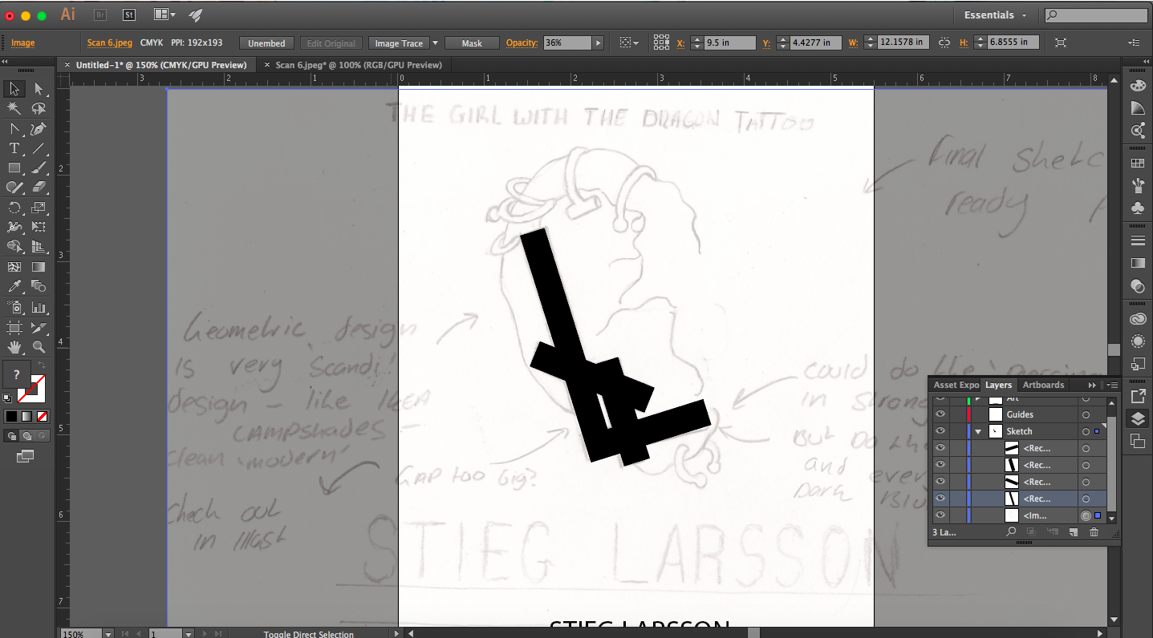The width and height of the screenshot is (1153, 638).
Task: Open the Scan 6.jpeg link in control bar
Action: pos(110,43)
